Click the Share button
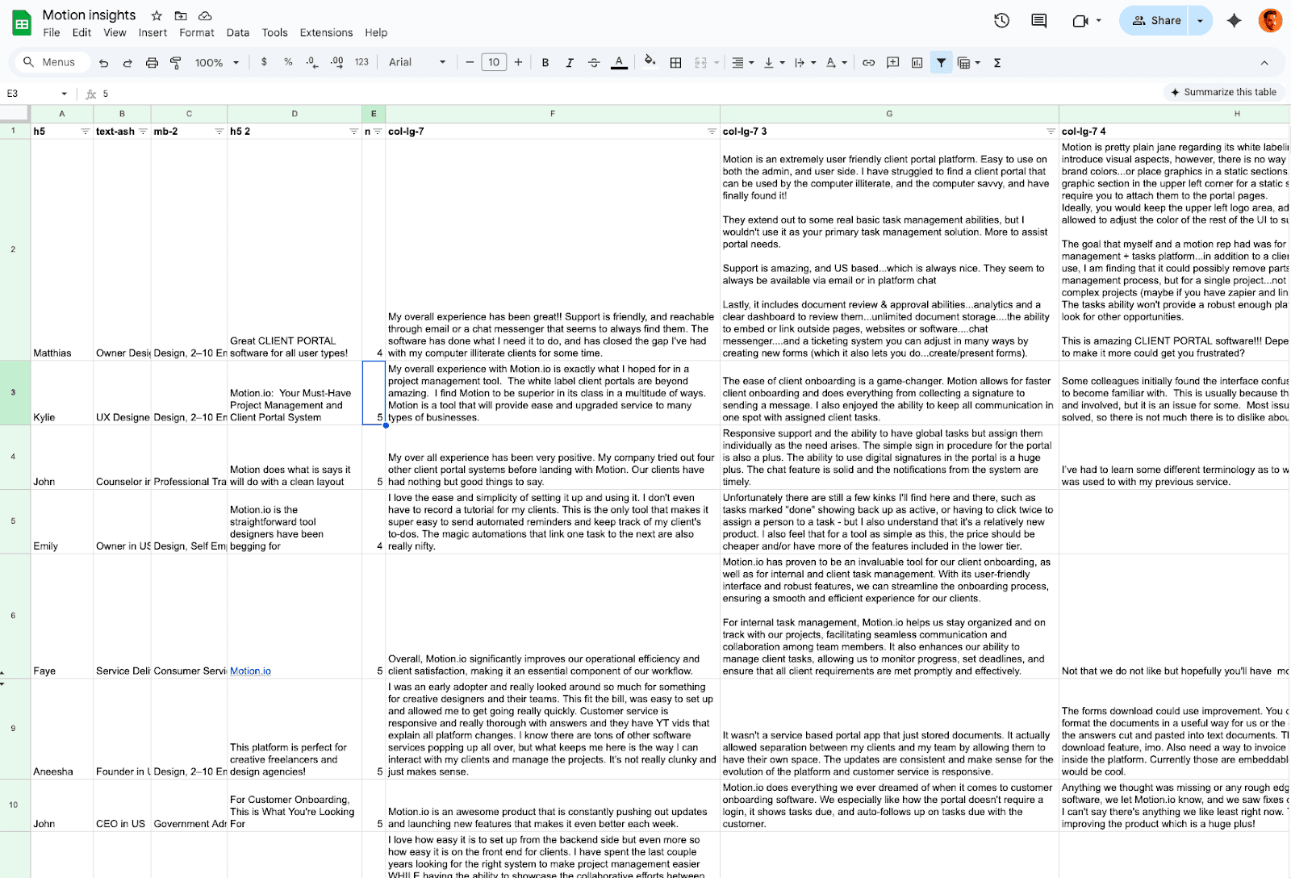The image size is (1291, 878). tap(1156, 21)
